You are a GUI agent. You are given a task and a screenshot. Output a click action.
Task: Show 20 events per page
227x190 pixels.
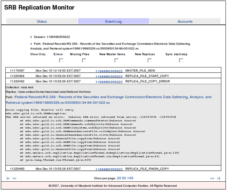pyautogui.click(x=119, y=178)
